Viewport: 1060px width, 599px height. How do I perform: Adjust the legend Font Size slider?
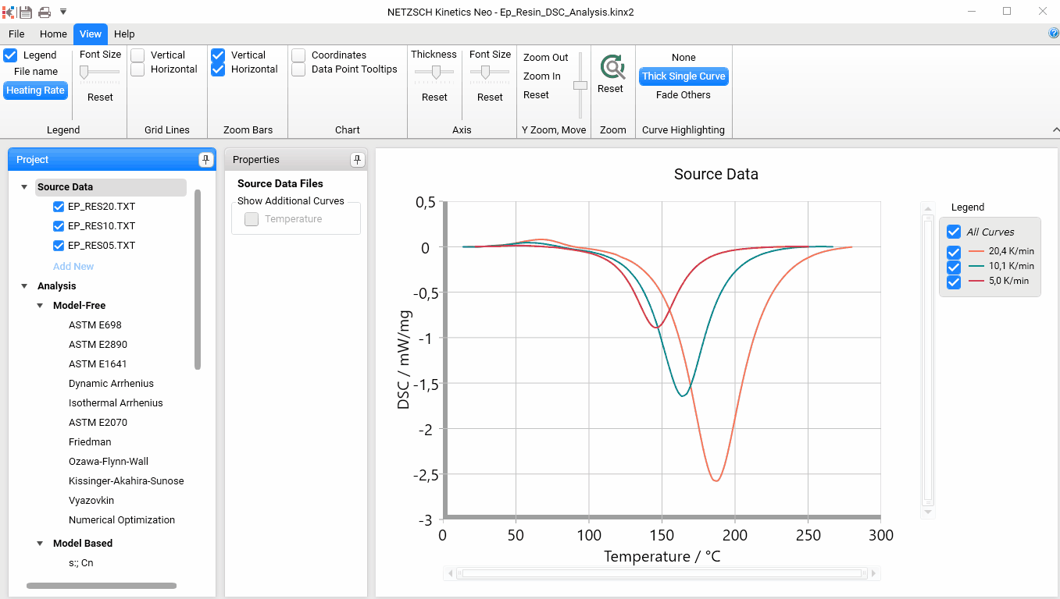pyautogui.click(x=84, y=72)
